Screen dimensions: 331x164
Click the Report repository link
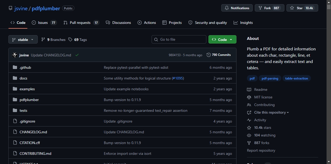pos(261,150)
